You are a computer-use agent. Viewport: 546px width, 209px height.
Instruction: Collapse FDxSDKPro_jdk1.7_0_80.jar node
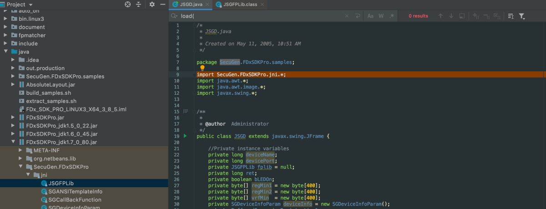point(13,142)
